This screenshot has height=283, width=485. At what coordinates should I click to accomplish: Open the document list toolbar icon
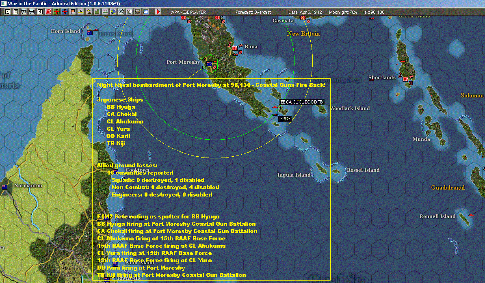tap(16, 12)
